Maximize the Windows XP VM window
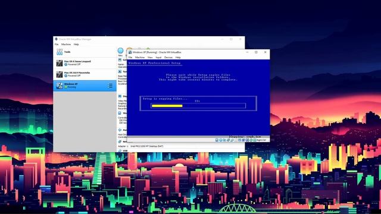This screenshot has height=214, width=381. point(256,52)
